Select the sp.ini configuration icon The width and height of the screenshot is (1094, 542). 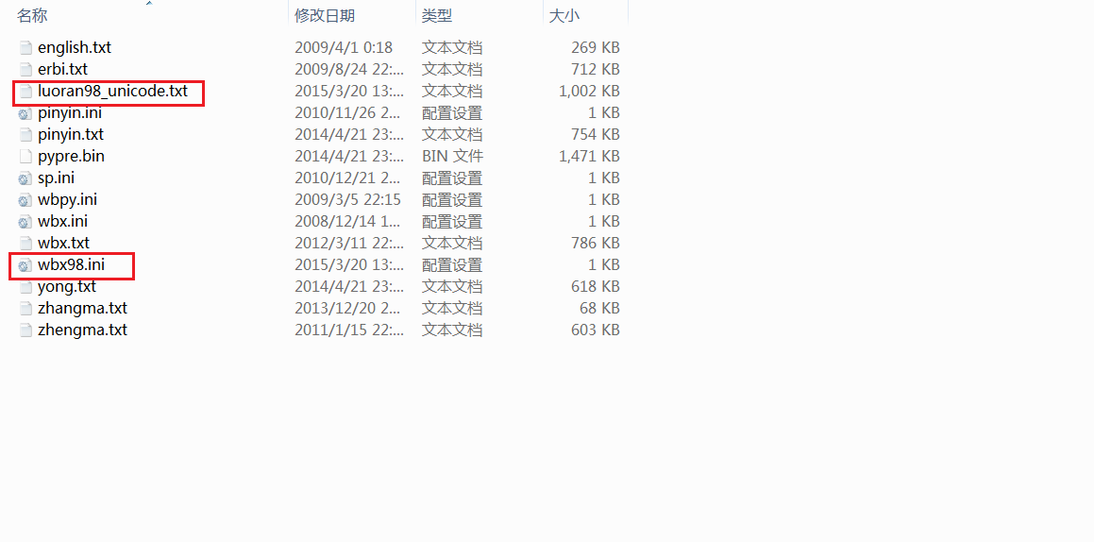pos(25,178)
